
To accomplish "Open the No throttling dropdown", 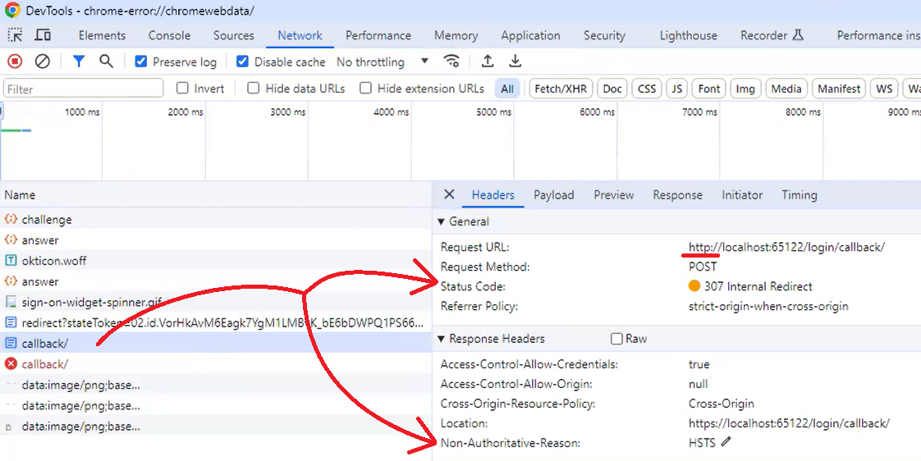I will 383,62.
